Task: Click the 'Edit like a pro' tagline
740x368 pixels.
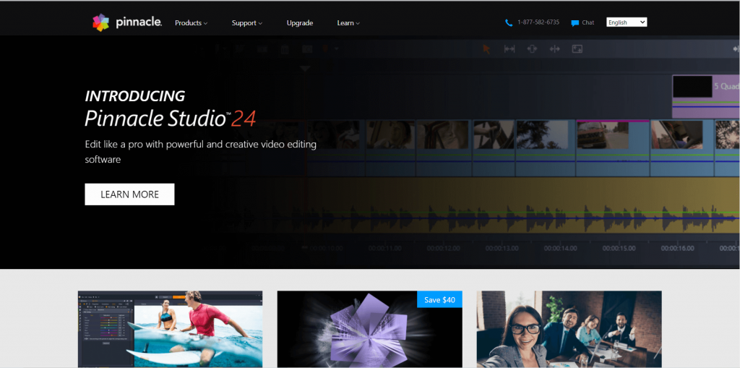Action: point(201,152)
